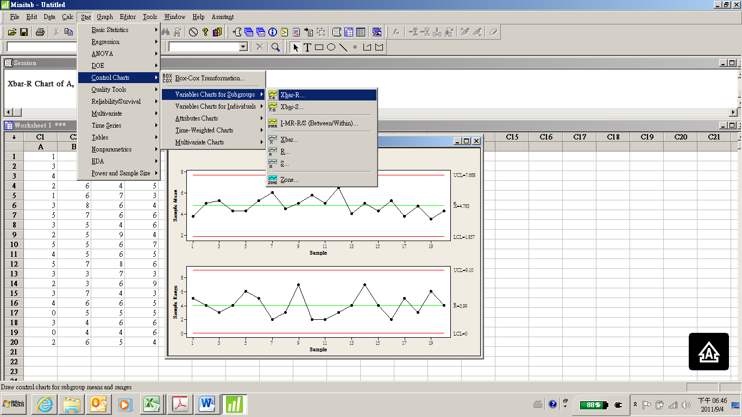Open Box-Cox Transformation... item
The image size is (742, 417).
tap(213, 78)
